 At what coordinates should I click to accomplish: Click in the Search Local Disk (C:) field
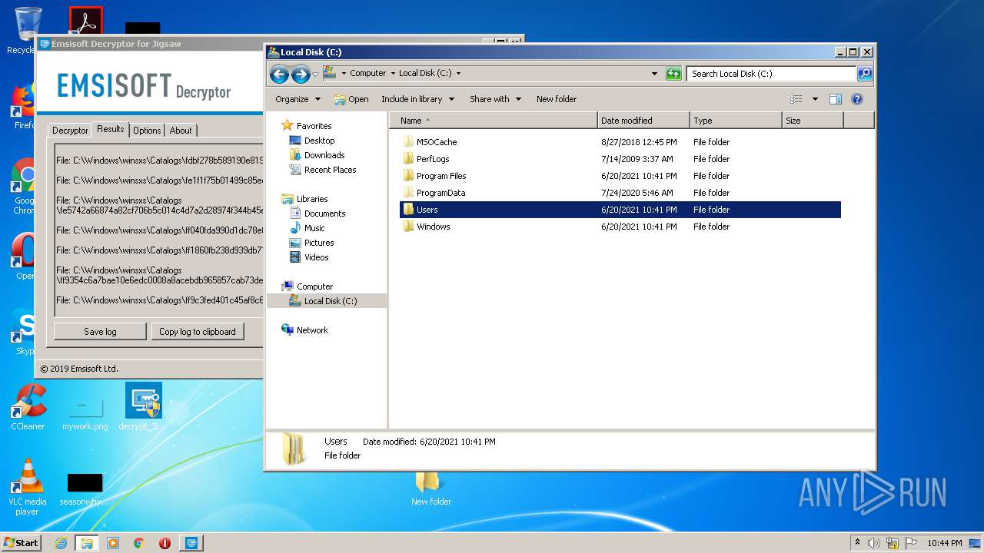tap(771, 74)
